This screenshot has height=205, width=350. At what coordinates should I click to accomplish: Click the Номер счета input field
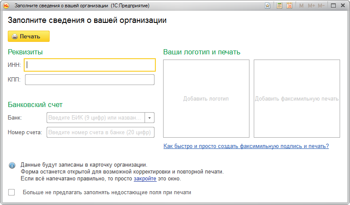[x=101, y=132]
